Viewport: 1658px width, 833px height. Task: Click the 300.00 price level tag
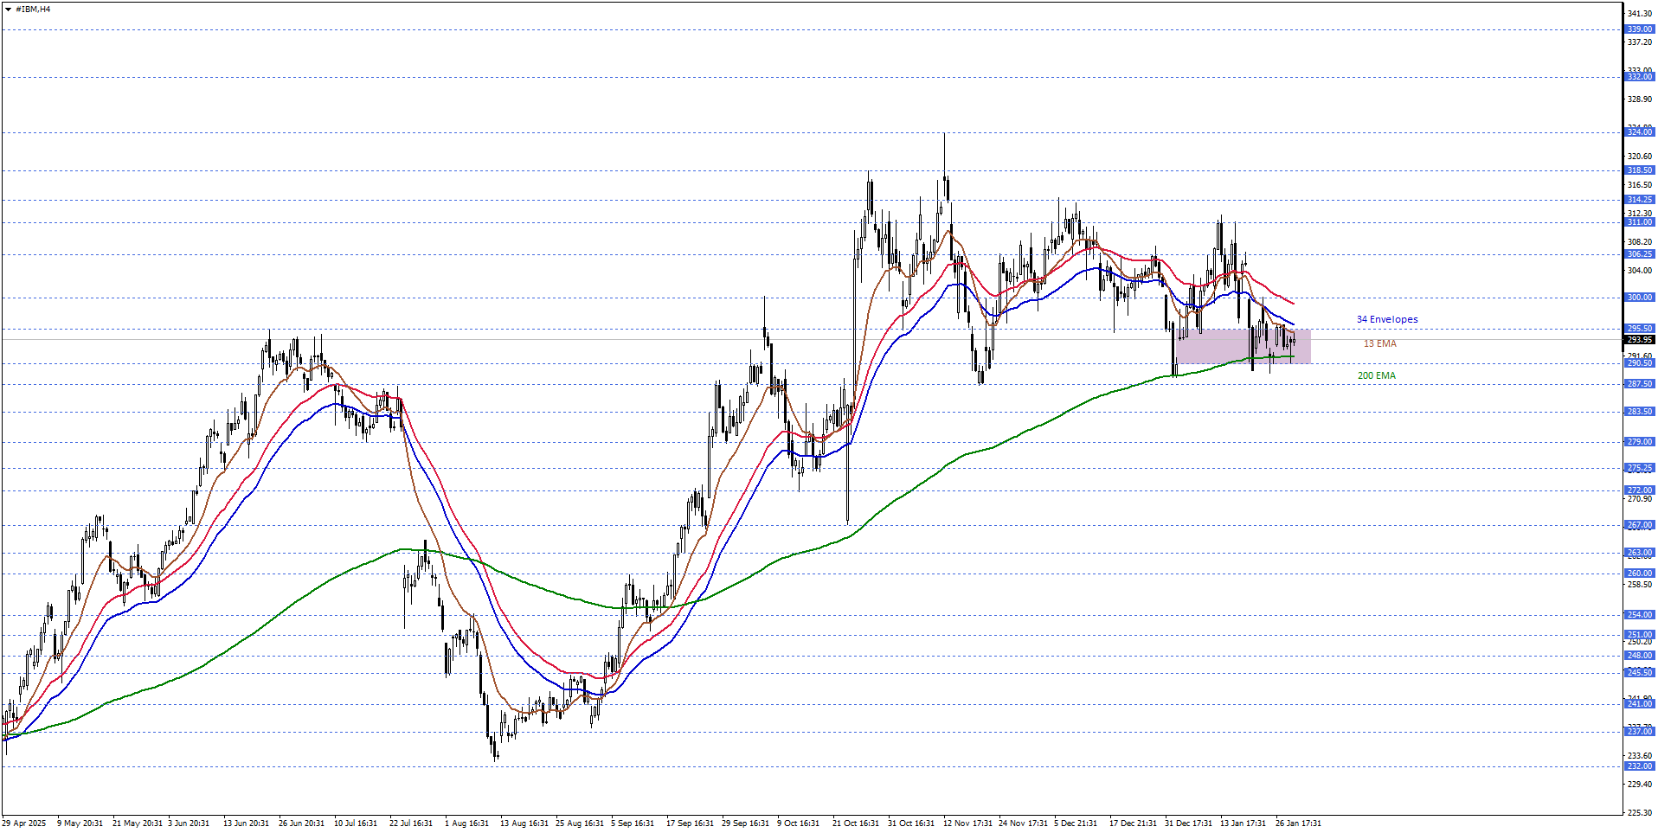click(x=1639, y=298)
